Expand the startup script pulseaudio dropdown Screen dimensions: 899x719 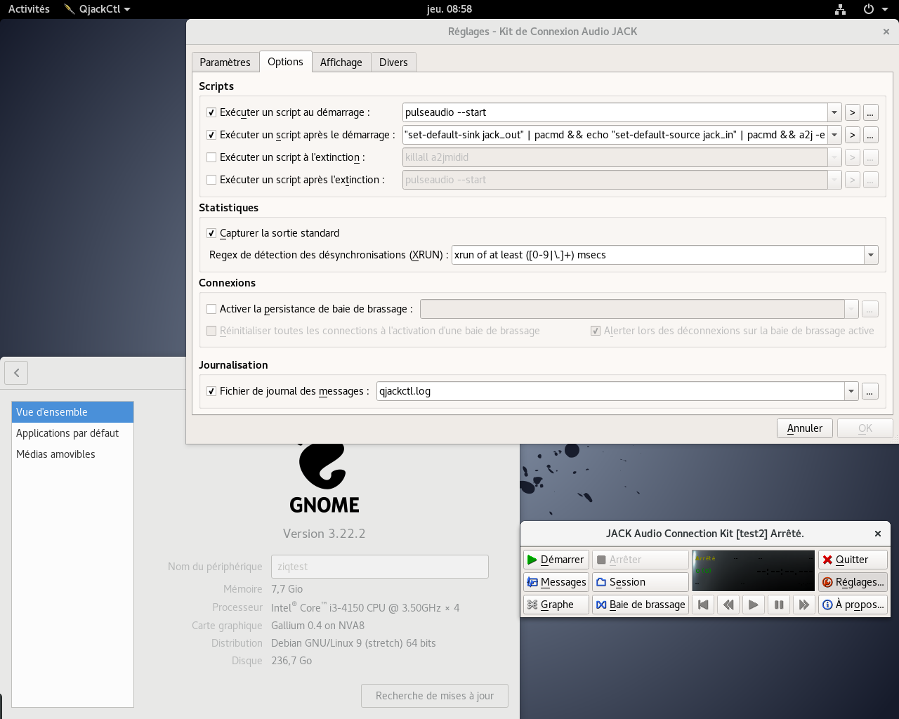tap(834, 112)
